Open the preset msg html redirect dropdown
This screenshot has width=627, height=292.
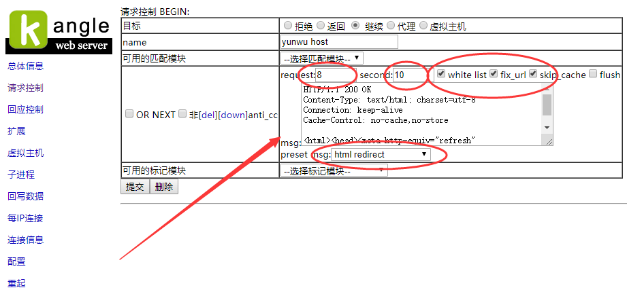tap(381, 154)
